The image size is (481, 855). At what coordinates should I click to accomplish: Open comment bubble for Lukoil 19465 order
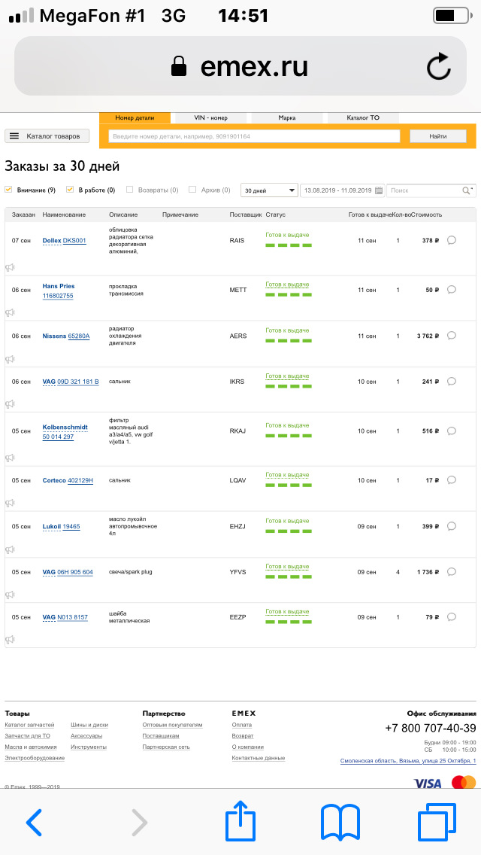coord(451,526)
